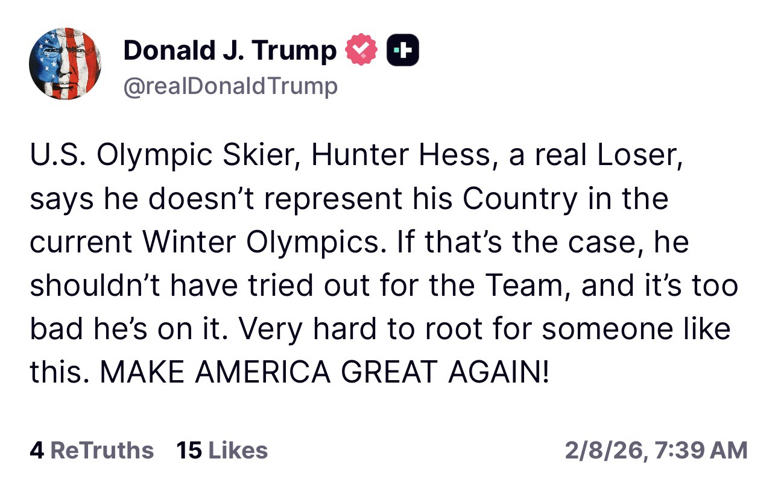Click the Likes label word
The height and width of the screenshot is (491, 778).
(238, 450)
